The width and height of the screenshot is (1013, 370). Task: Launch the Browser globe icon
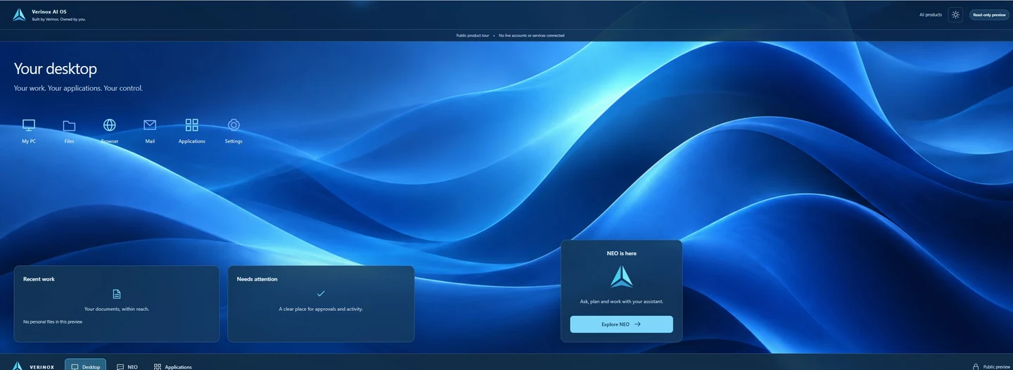(x=110, y=131)
